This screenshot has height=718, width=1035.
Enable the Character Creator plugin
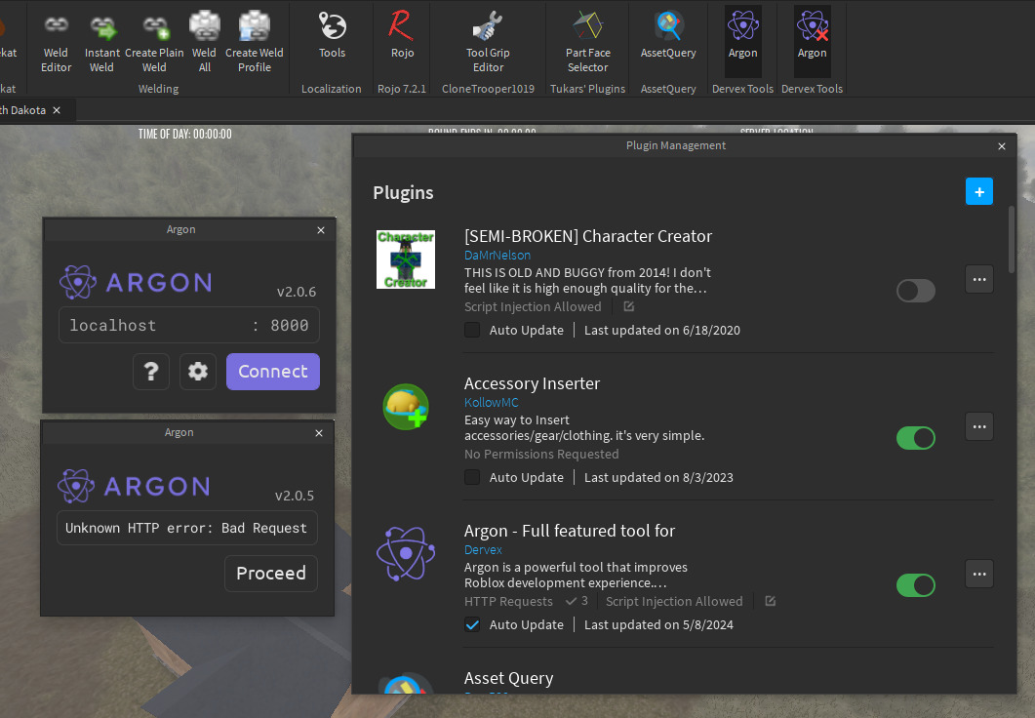pos(915,290)
